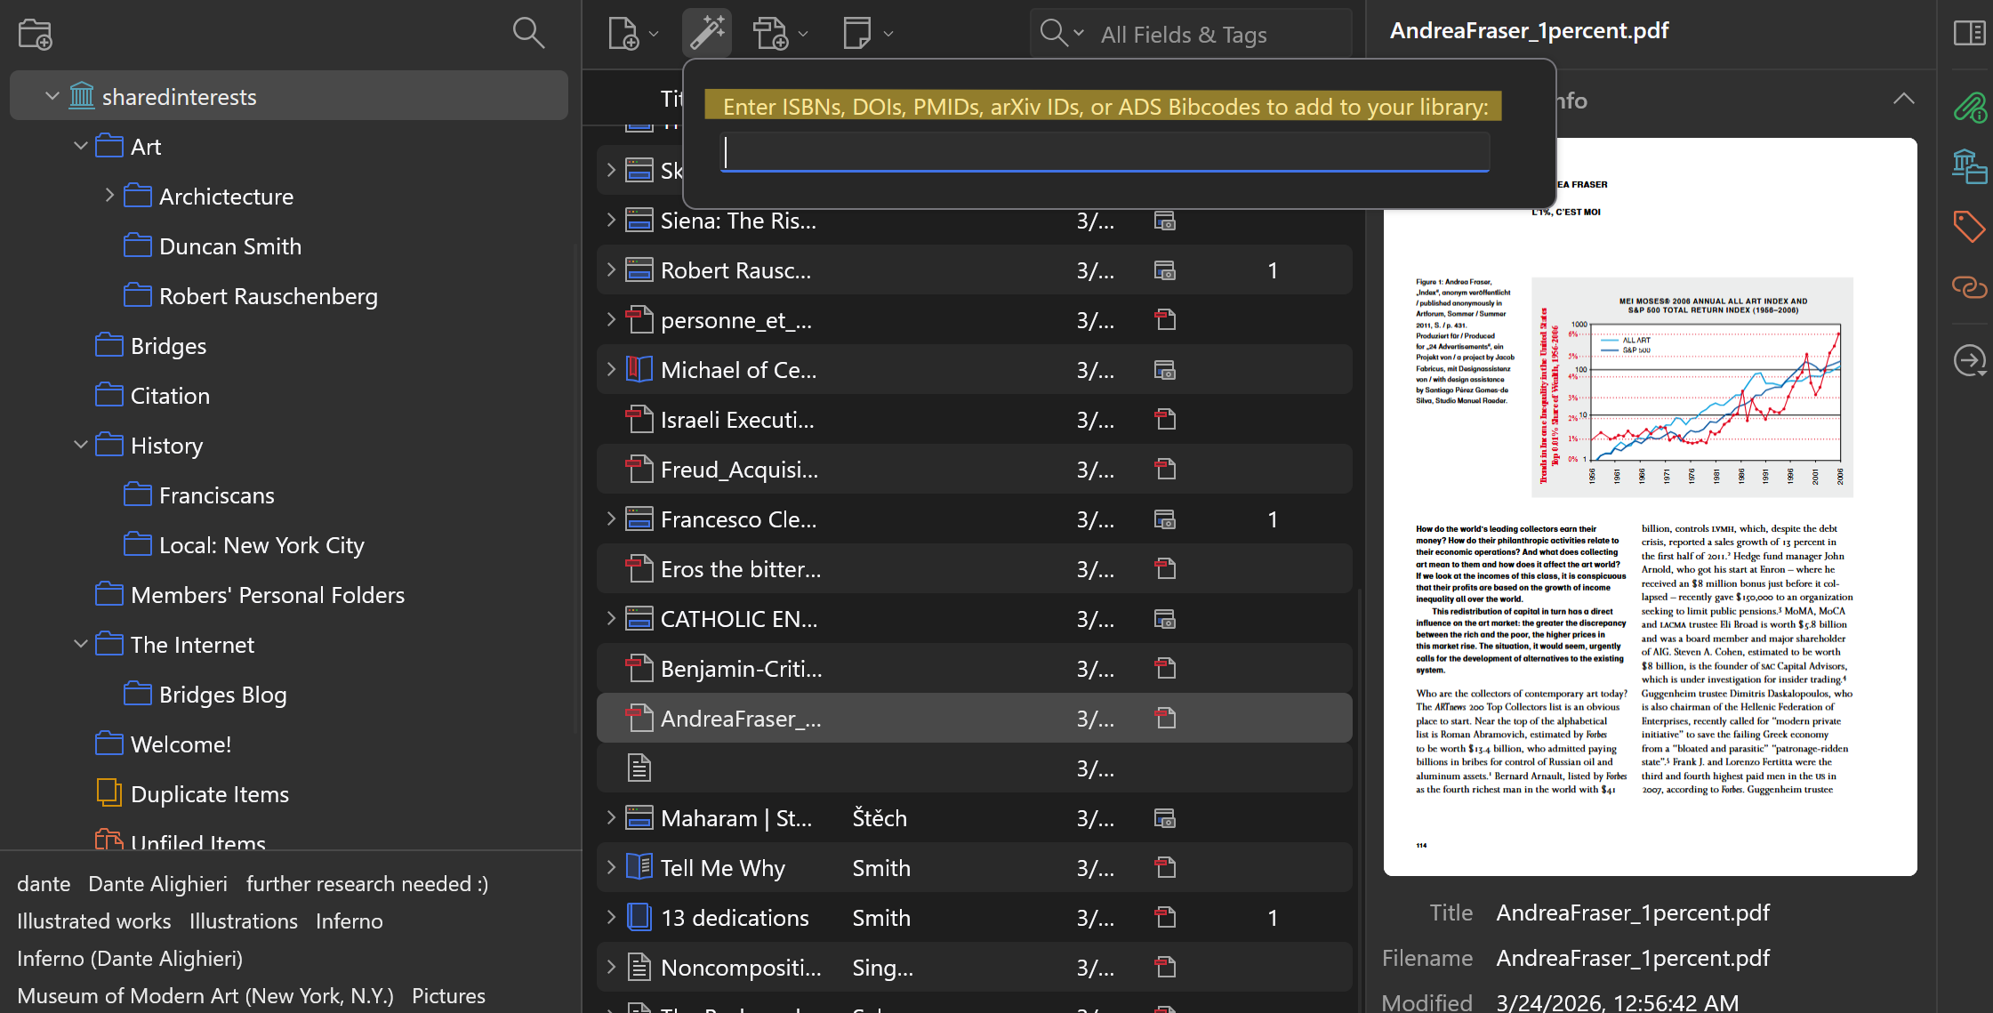This screenshot has width=1993, height=1013.
Task: Click the Locate arrow icon
Action: (x=1969, y=360)
